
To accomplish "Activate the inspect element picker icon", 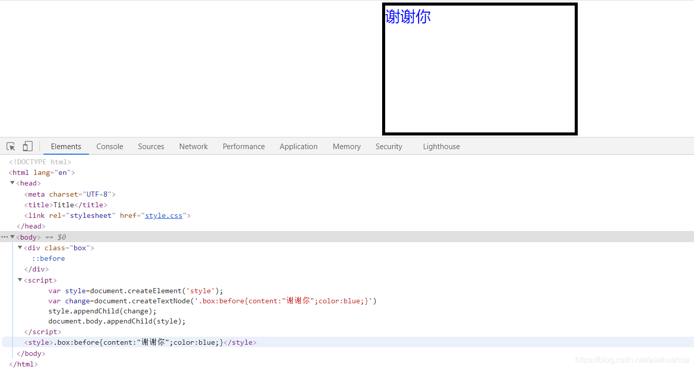I will point(11,147).
